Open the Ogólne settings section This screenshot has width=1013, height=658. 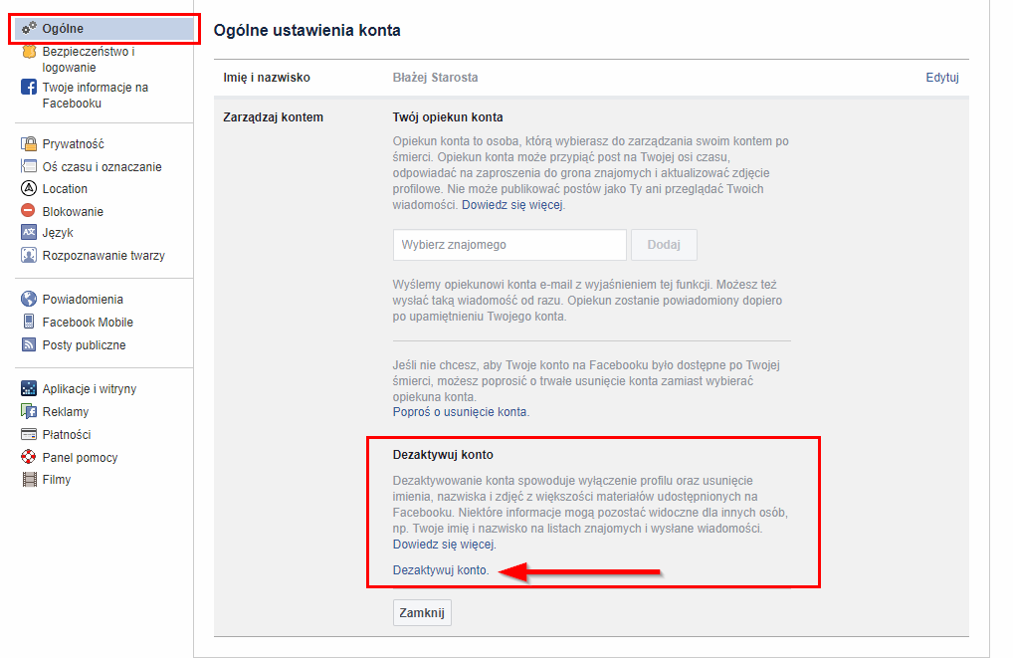coord(104,29)
